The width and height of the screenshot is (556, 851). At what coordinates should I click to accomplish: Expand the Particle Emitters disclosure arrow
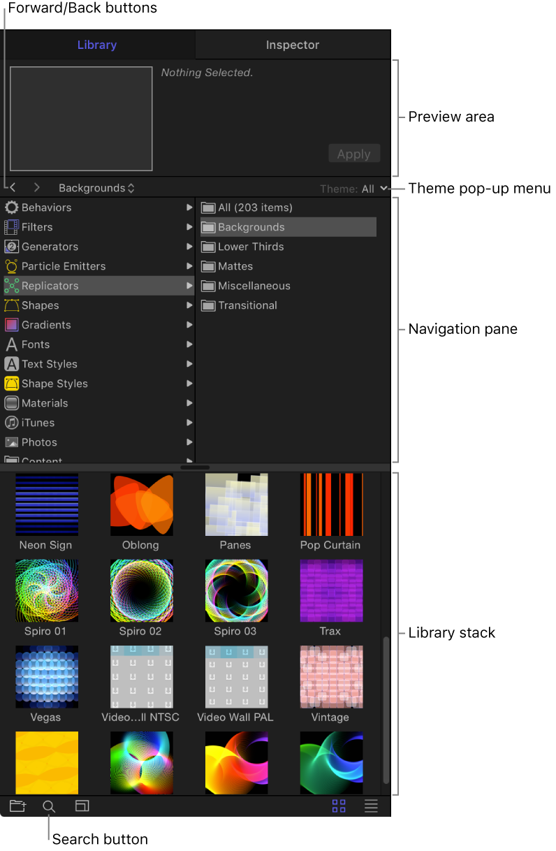(189, 266)
